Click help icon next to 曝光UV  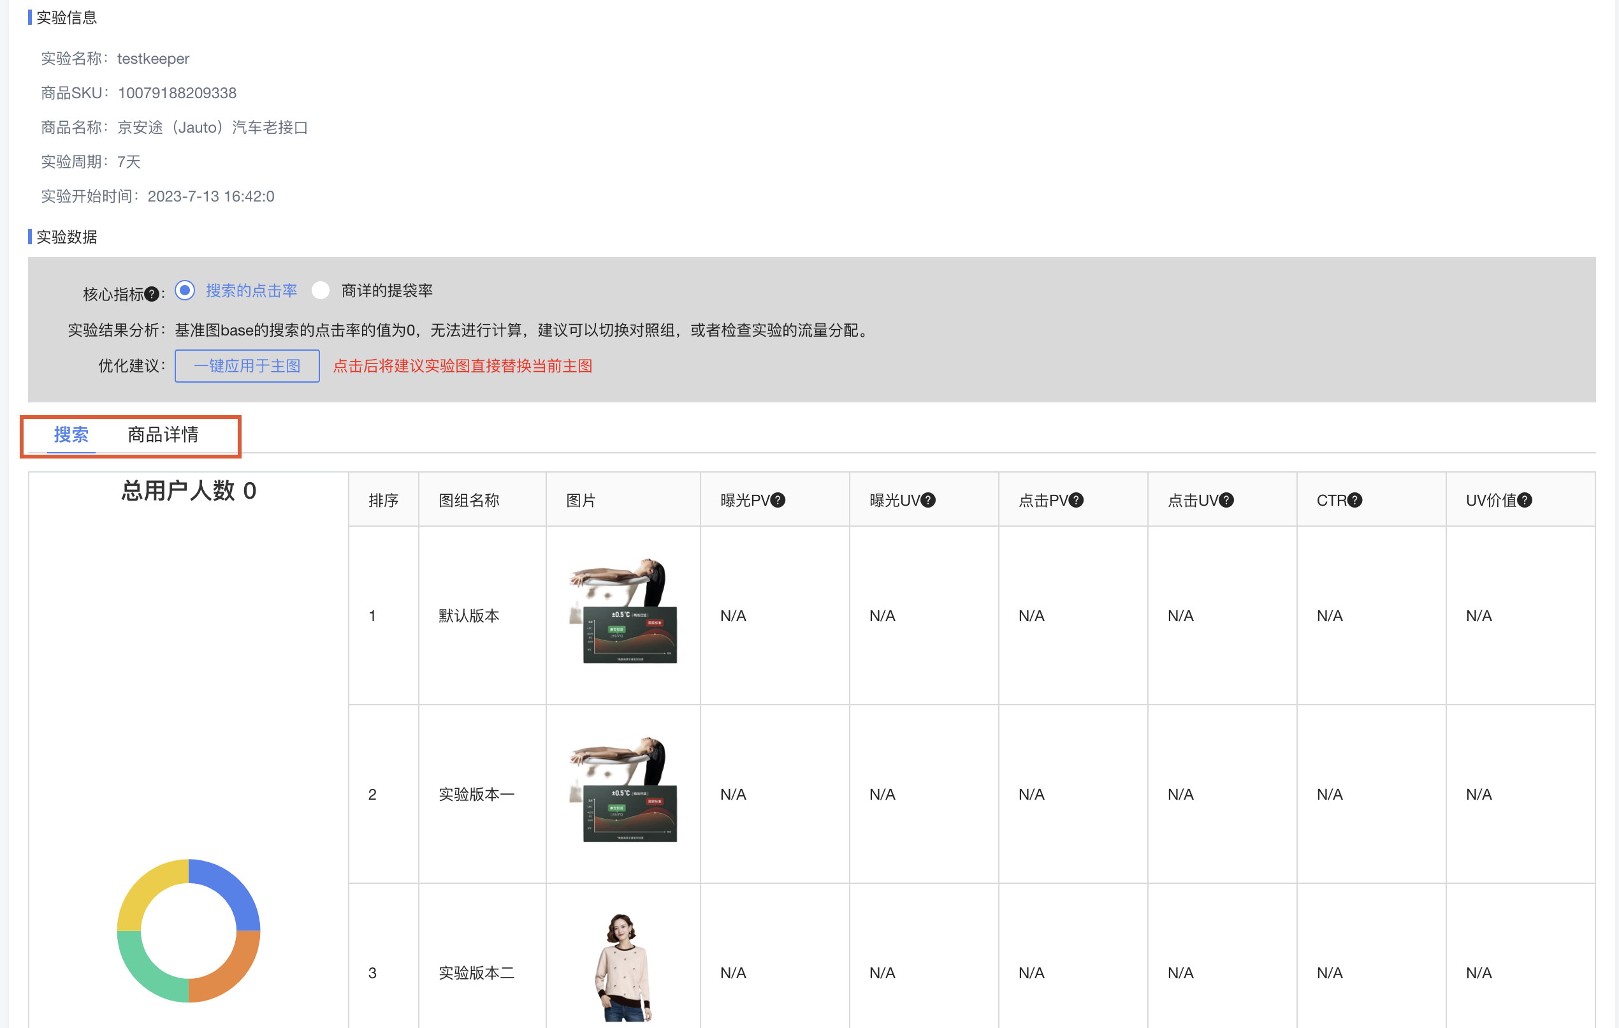[x=928, y=500]
